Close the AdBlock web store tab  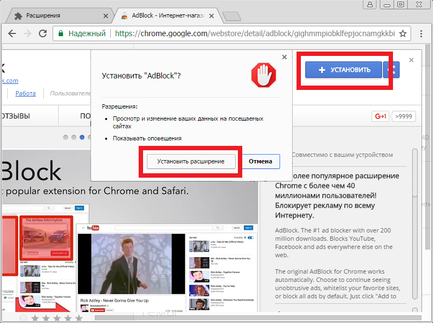click(212, 16)
